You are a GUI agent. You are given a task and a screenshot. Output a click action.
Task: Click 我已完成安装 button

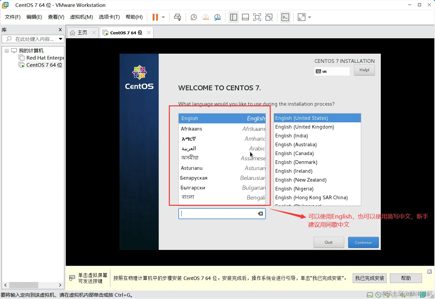pyautogui.click(x=370, y=278)
